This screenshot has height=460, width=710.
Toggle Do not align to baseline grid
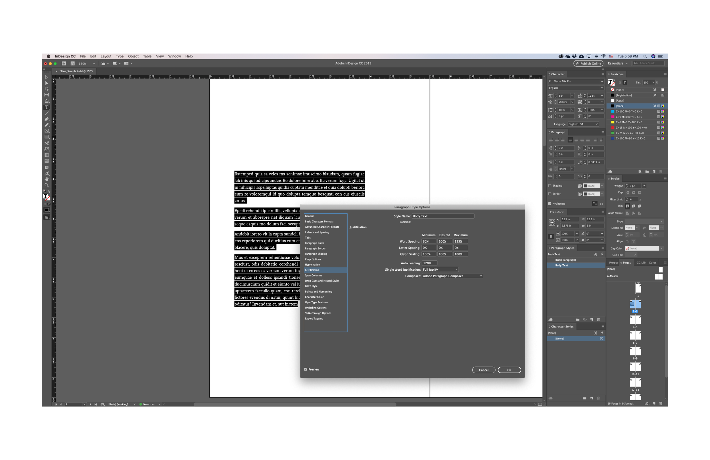point(594,203)
